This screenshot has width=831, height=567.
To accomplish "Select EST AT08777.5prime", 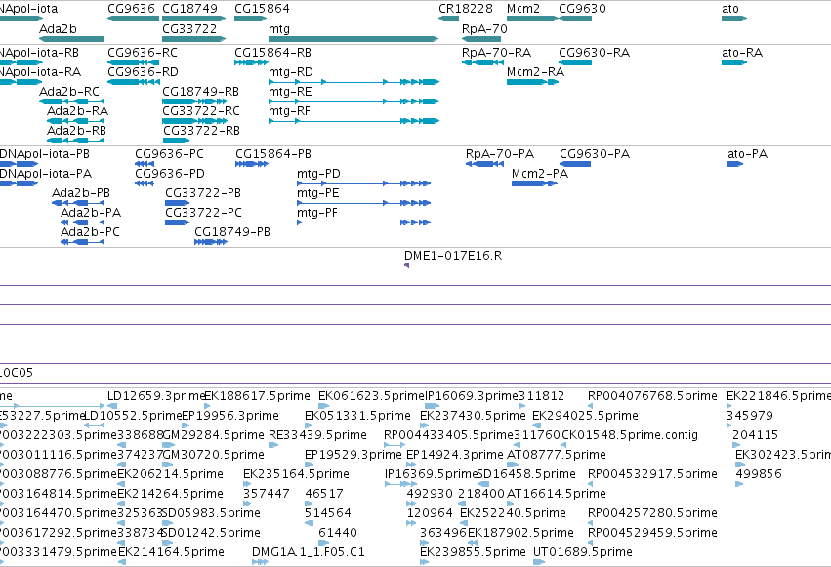I will pos(512,465).
